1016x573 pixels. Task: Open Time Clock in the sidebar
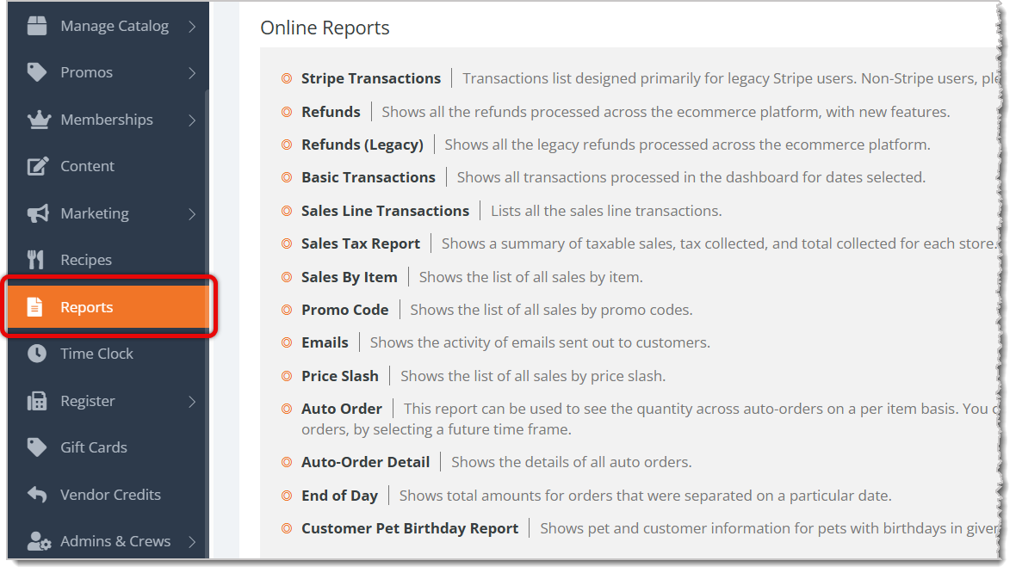click(108, 354)
